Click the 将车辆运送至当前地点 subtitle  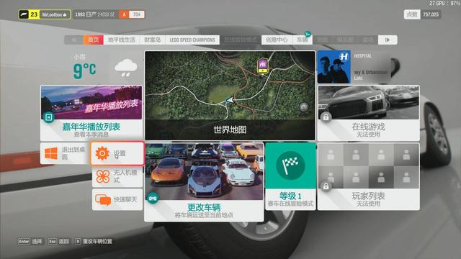point(204,215)
